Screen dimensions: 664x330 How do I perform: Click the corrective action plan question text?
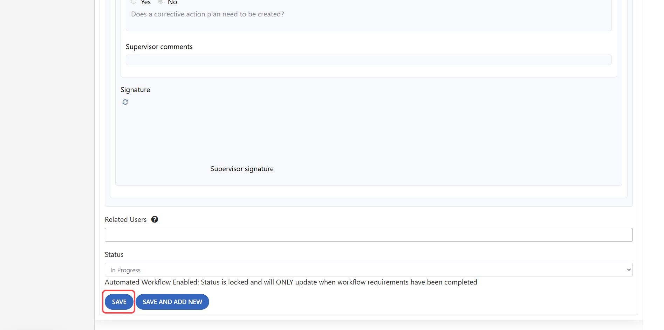pyautogui.click(x=207, y=14)
